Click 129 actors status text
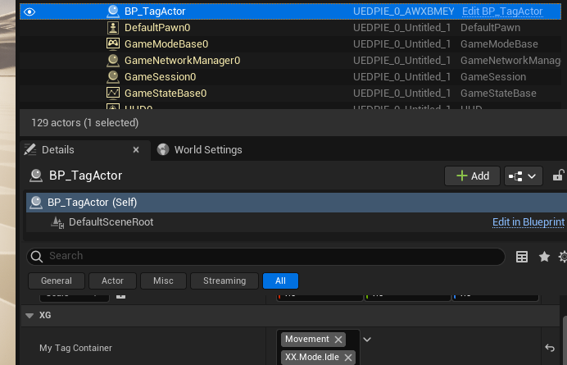Image resolution: width=567 pixels, height=365 pixels. pos(85,123)
